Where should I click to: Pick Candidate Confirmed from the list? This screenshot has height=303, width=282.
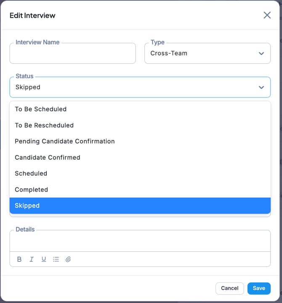tap(48, 158)
